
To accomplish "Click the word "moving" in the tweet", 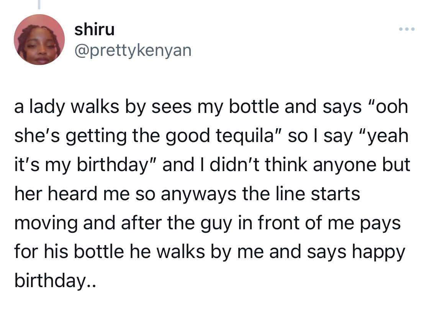I will tap(46, 223).
